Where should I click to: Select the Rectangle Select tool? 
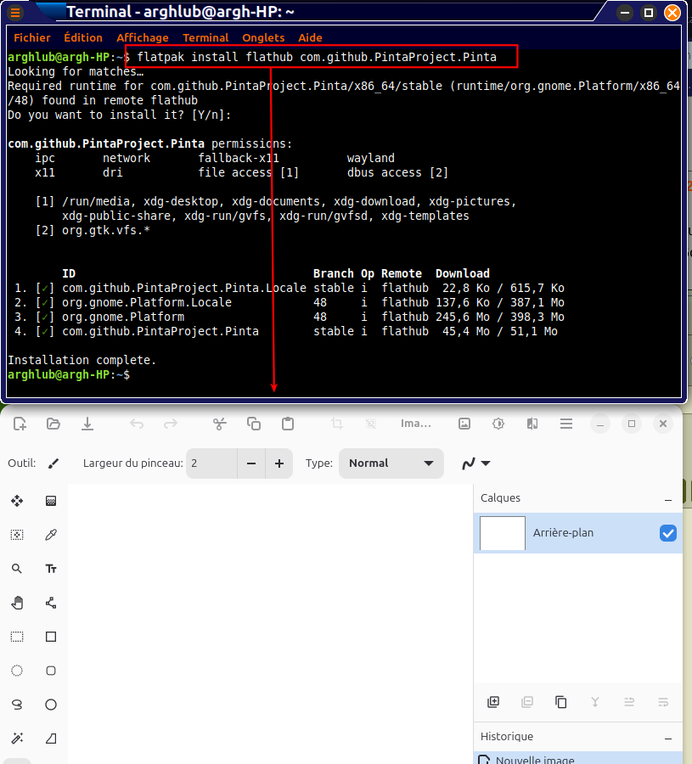(x=17, y=637)
